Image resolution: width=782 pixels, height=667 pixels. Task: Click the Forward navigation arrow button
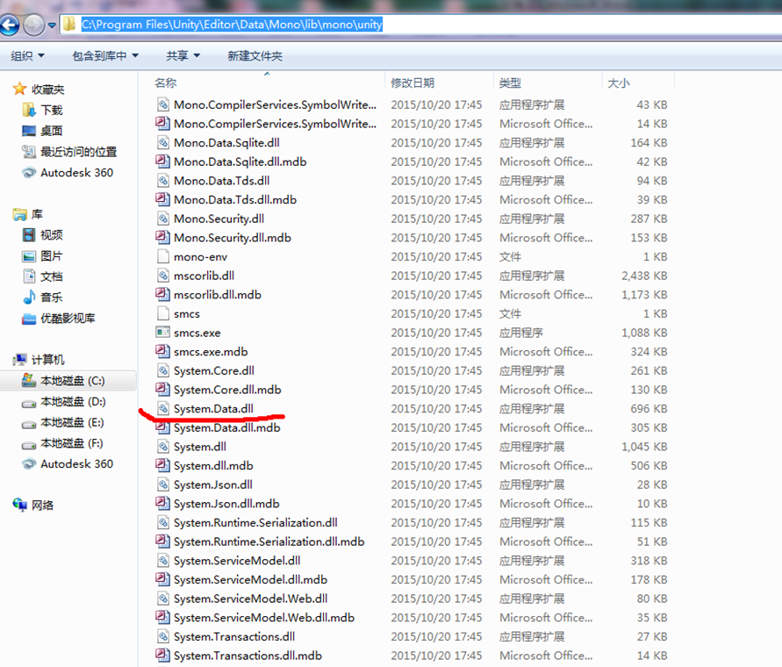tap(34, 25)
